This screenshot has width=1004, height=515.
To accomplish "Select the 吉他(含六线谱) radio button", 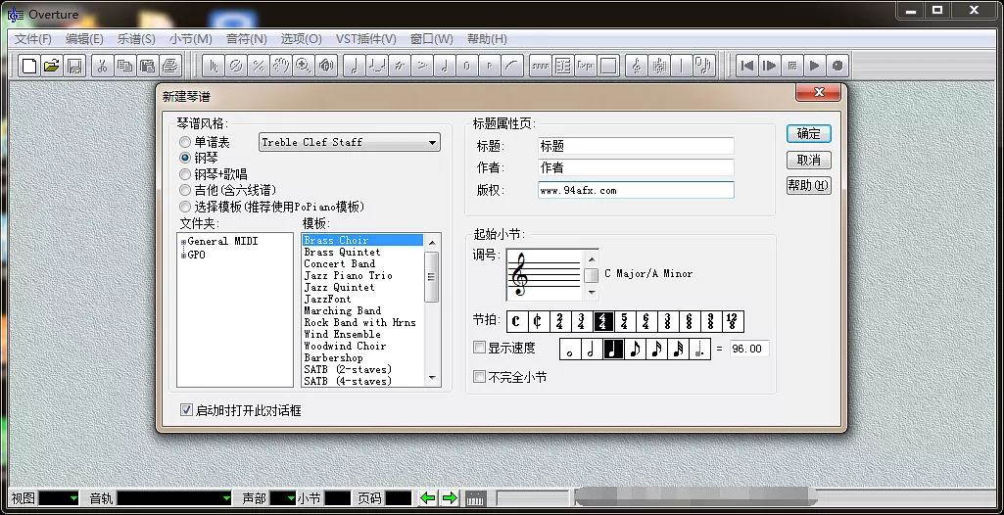I will [x=185, y=190].
